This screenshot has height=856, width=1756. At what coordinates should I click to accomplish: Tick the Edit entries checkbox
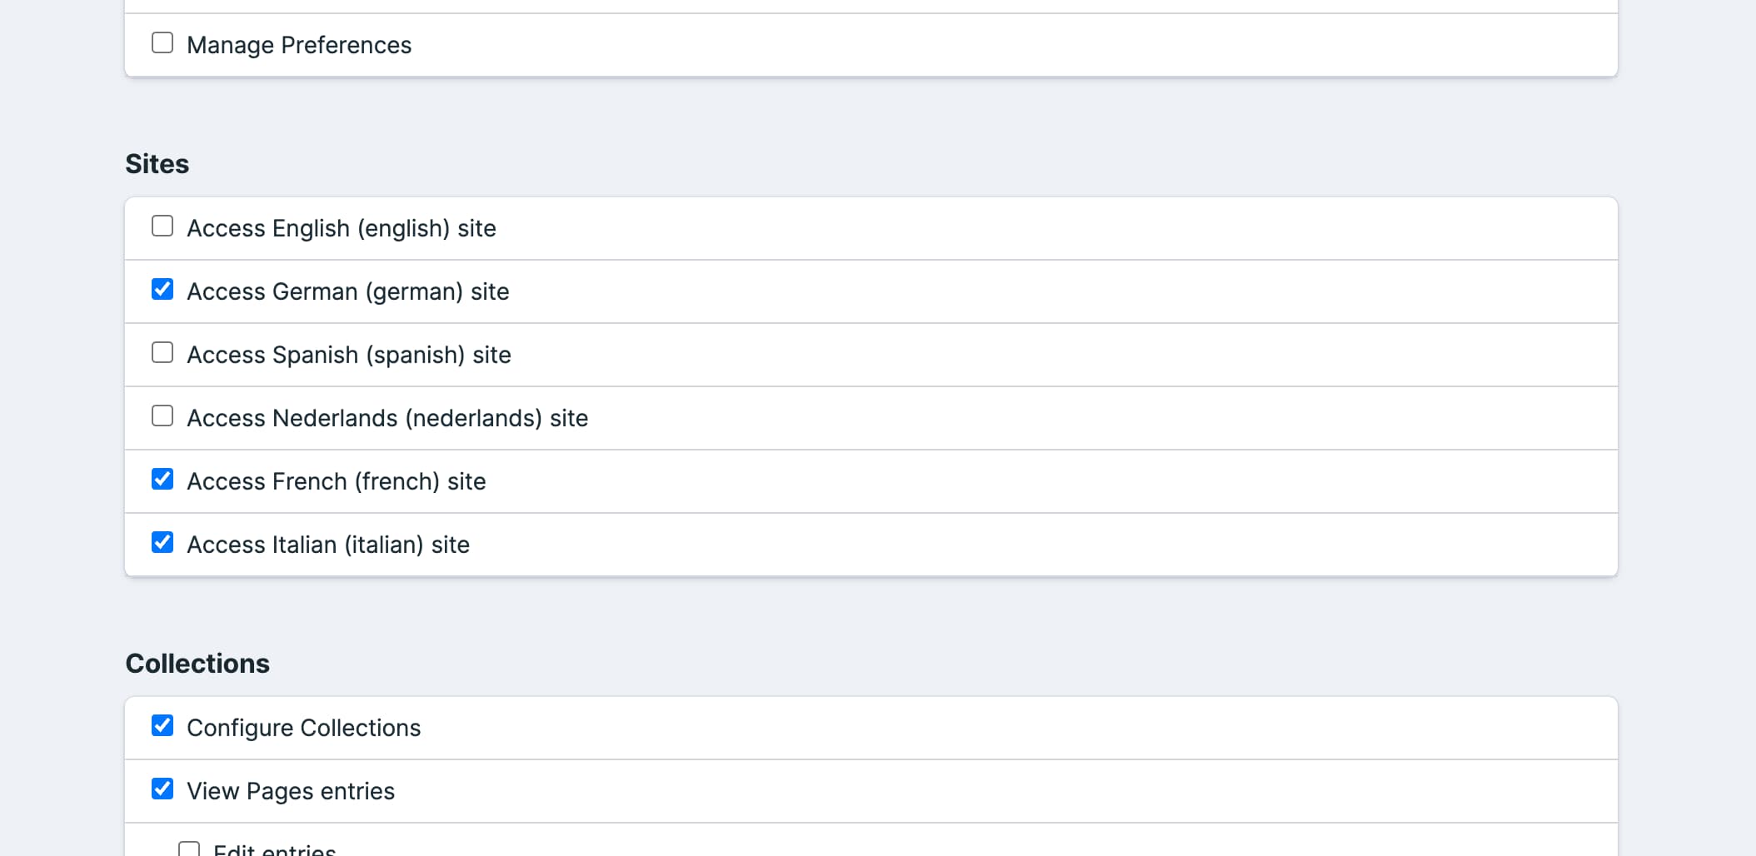pyautogui.click(x=189, y=849)
